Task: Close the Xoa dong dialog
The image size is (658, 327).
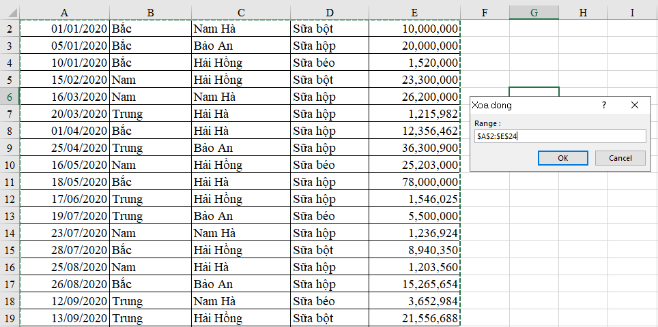Action: (x=635, y=106)
